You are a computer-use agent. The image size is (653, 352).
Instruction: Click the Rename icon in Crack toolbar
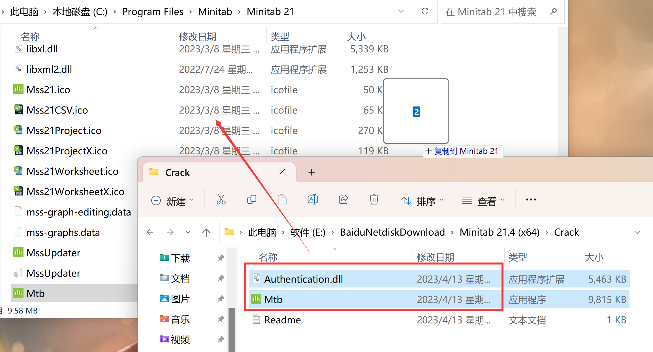tap(313, 200)
